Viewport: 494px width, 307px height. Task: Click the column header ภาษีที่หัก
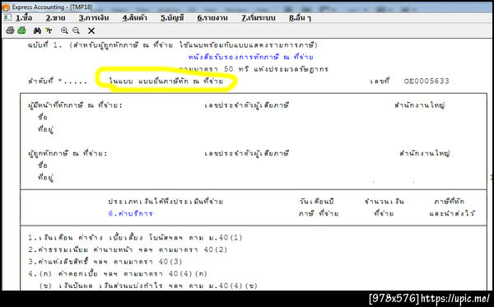(449, 201)
